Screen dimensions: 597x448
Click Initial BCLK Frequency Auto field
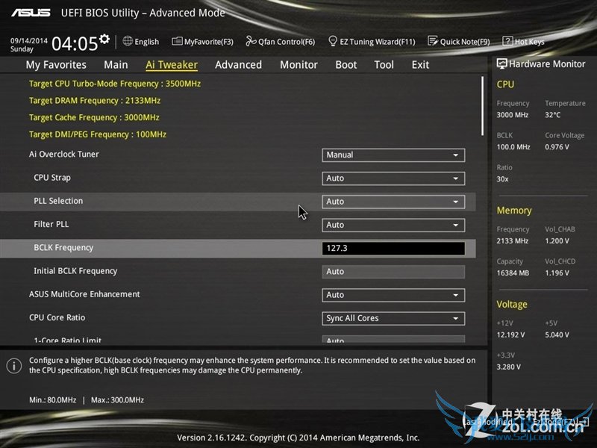pyautogui.click(x=393, y=272)
